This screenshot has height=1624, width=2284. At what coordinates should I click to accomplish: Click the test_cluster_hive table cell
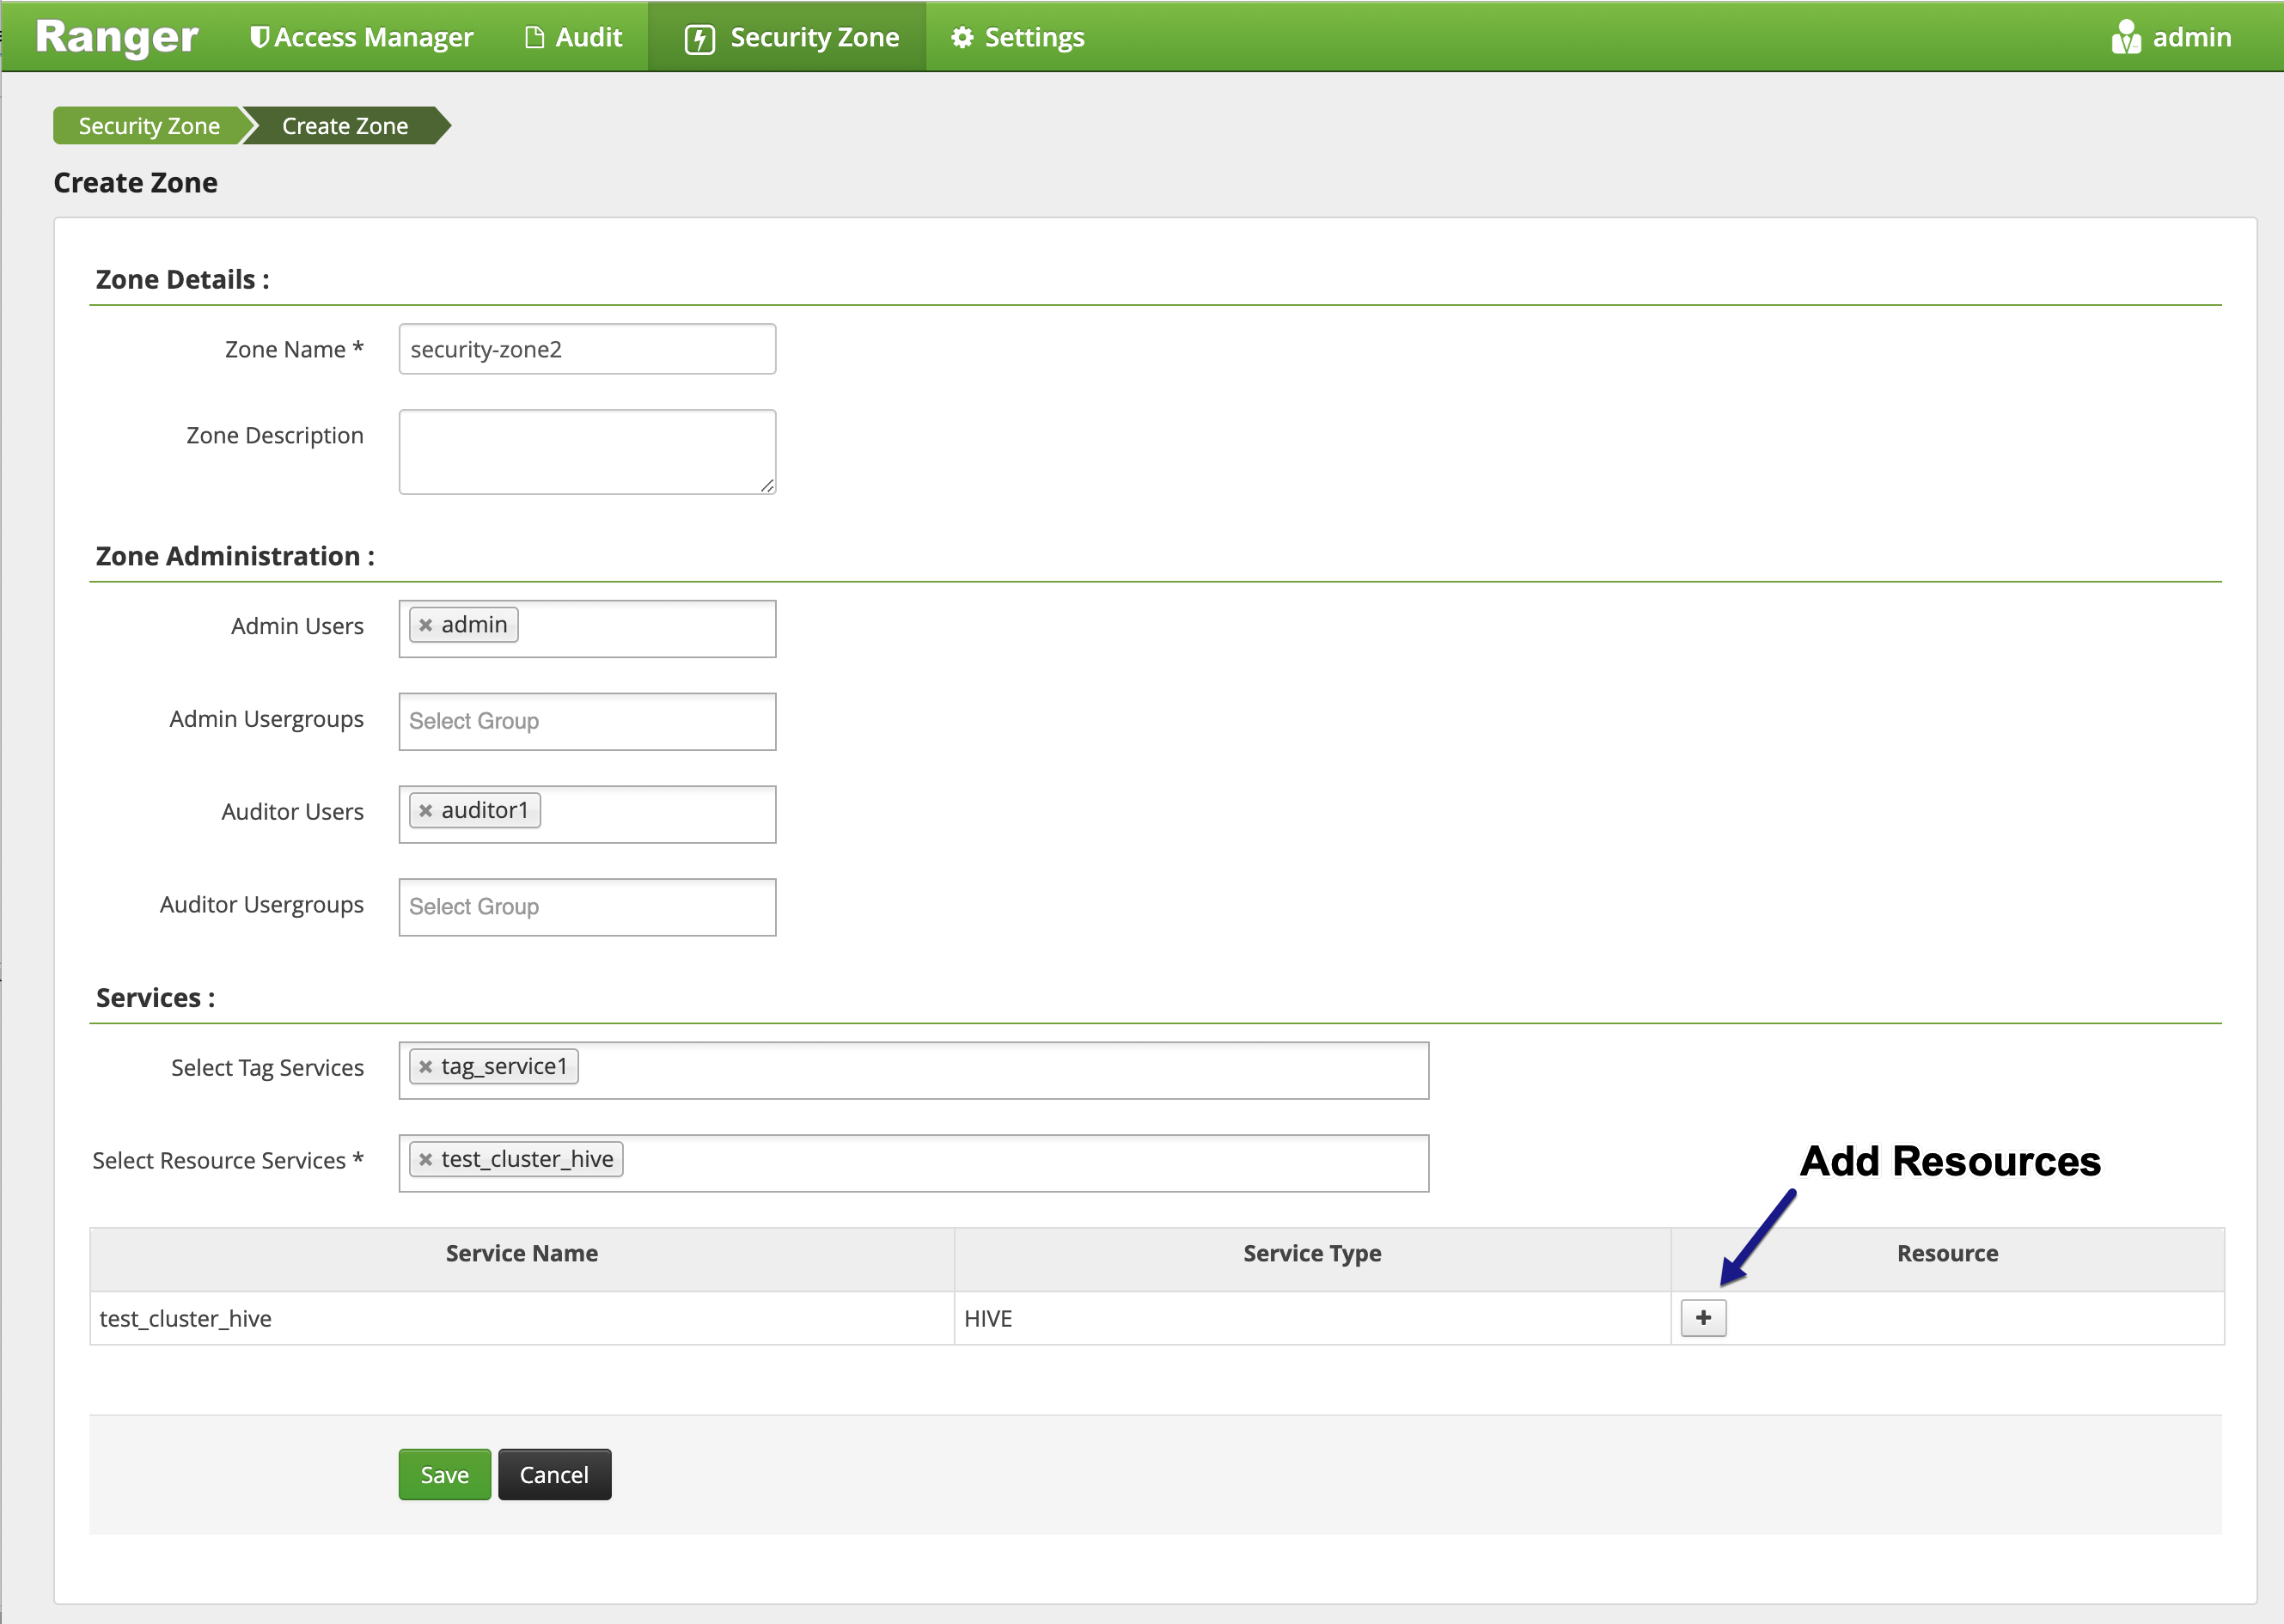click(x=522, y=1319)
